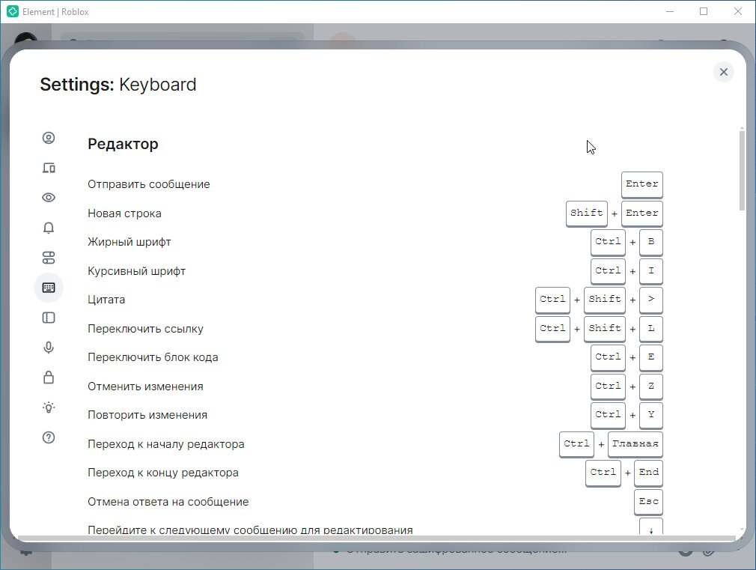The image size is (756, 570).
Task: Click the 'Повторить изменения' row label
Action: pos(147,415)
